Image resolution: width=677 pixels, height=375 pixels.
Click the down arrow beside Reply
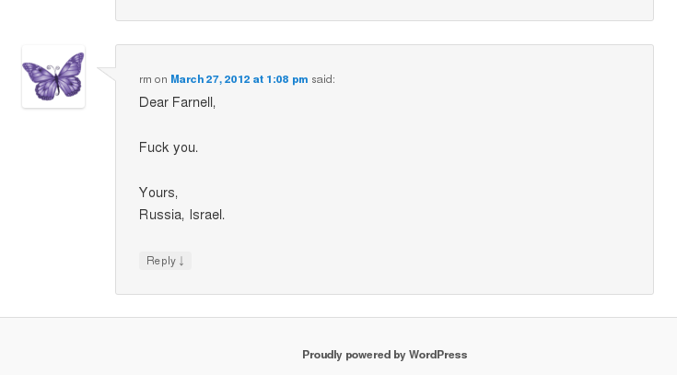point(181,262)
